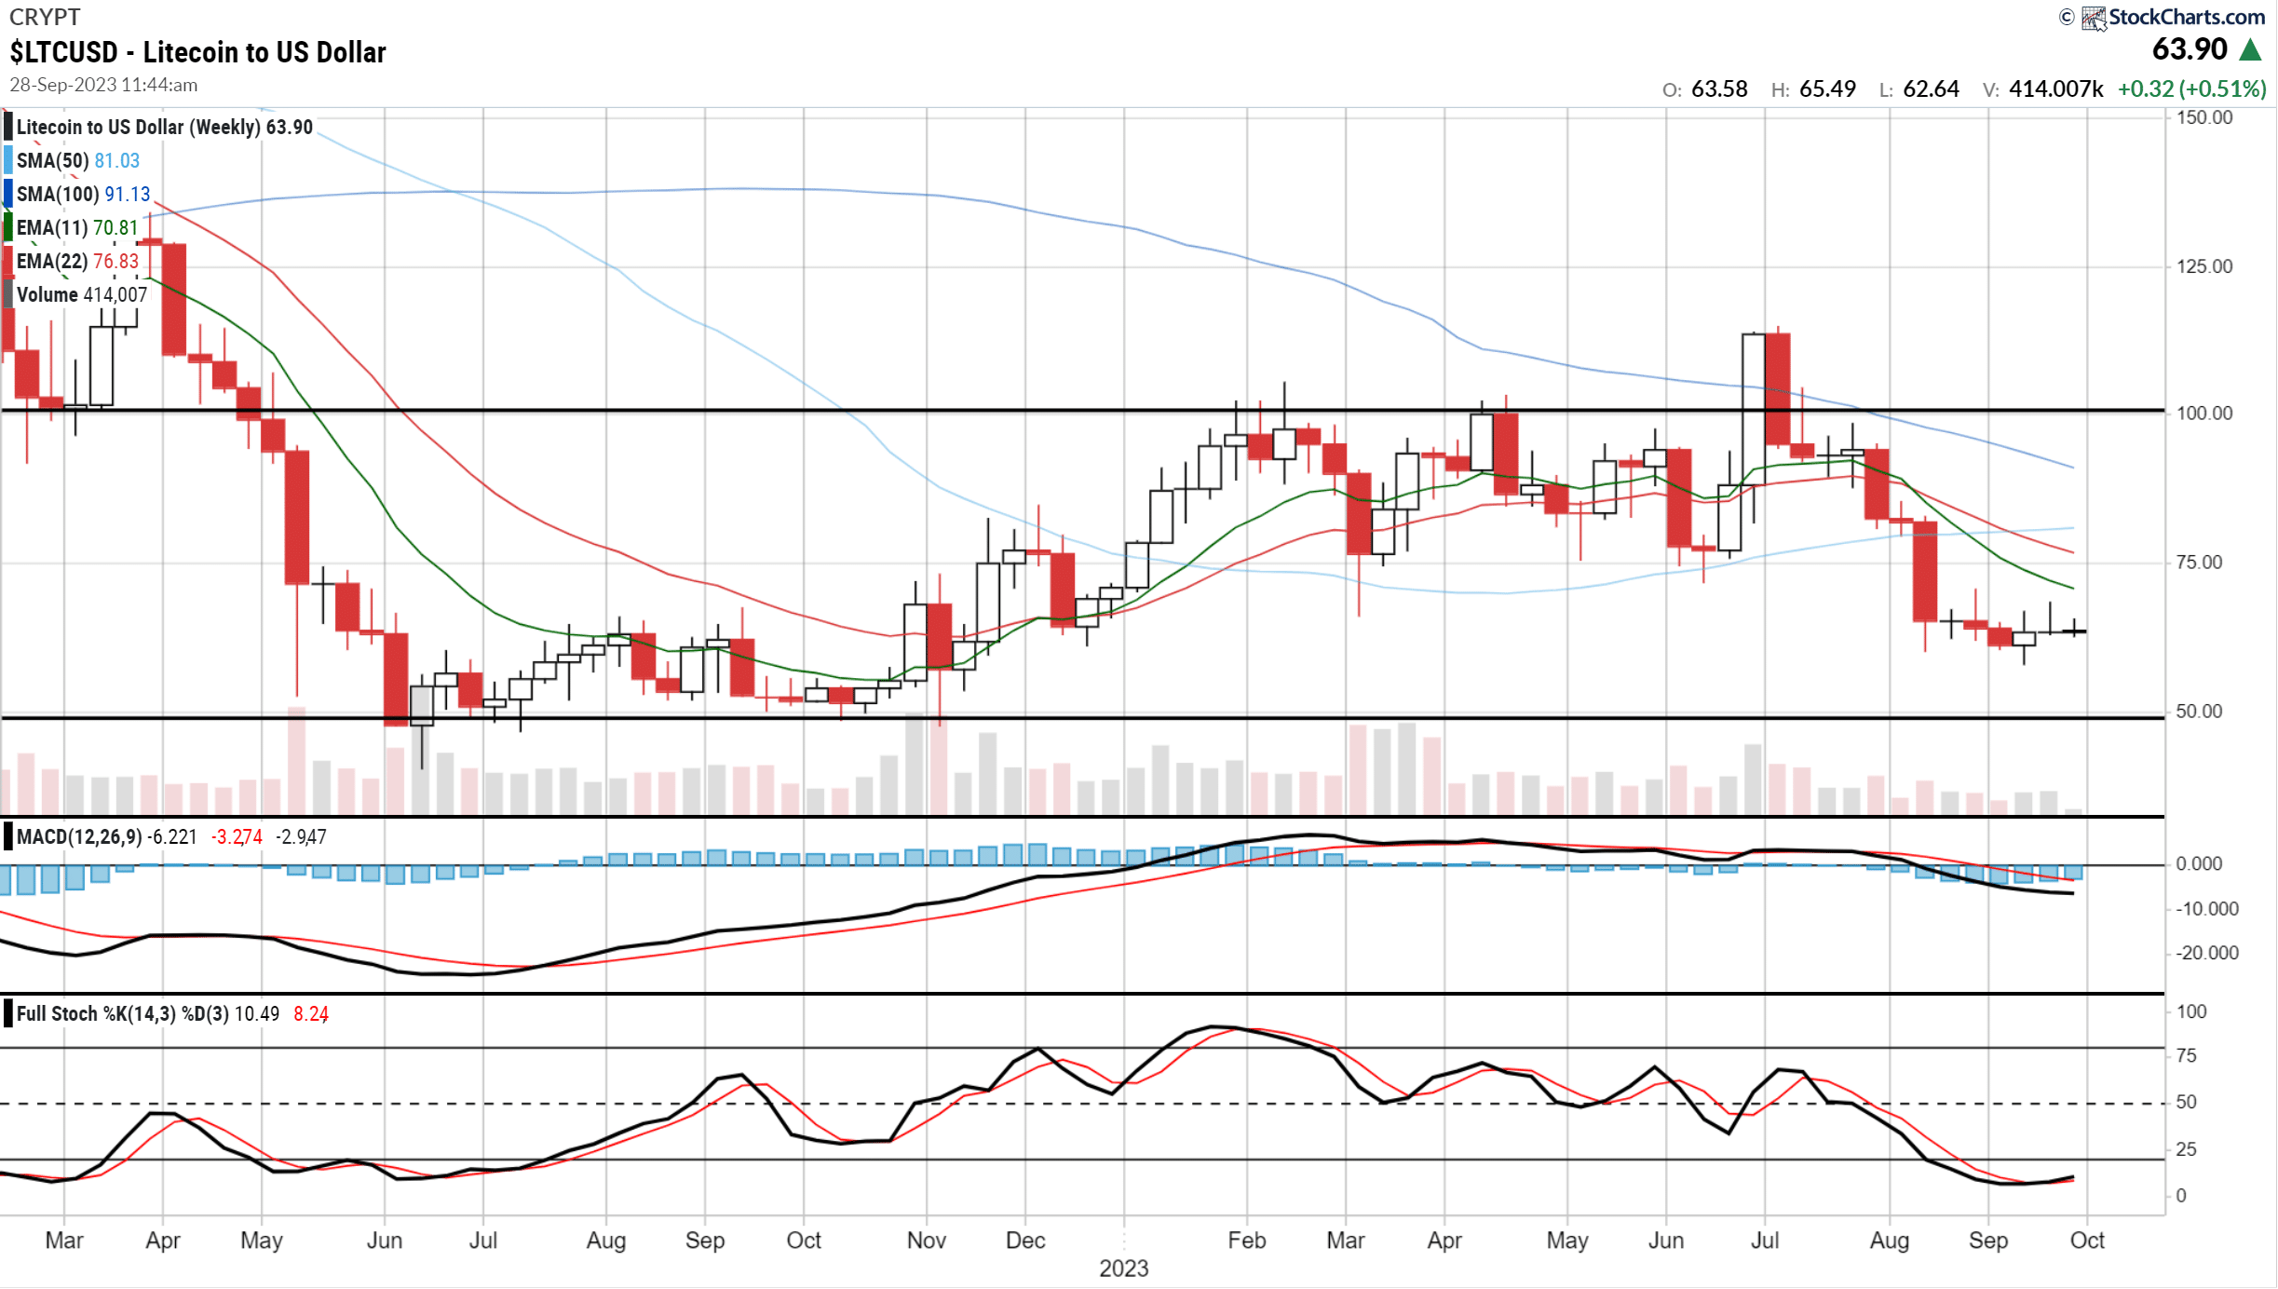Click the tall July white candlestick near 113

click(1754, 408)
